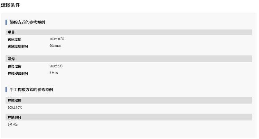Click 焊接温度 label in the 浸焊 table
This screenshot has height=139, width=259.
pyautogui.click(x=15, y=66)
